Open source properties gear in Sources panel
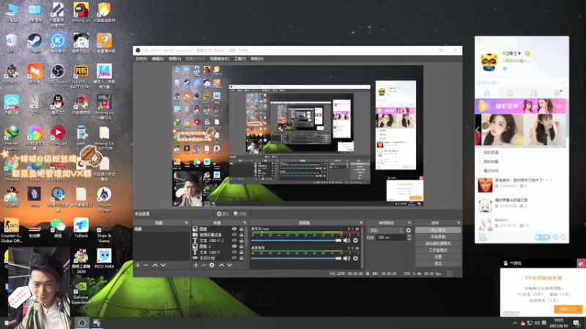Image resolution: width=586 pixels, height=329 pixels. tap(212, 265)
